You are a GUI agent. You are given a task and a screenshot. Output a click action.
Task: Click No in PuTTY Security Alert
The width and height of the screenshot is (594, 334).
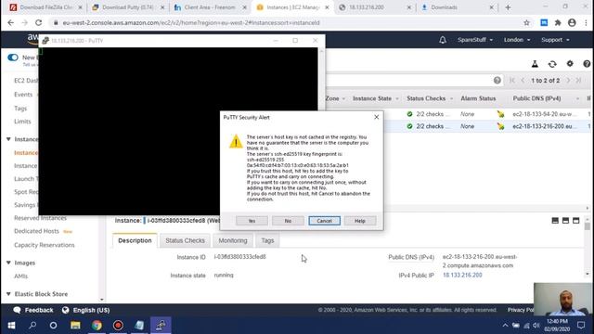(288, 221)
